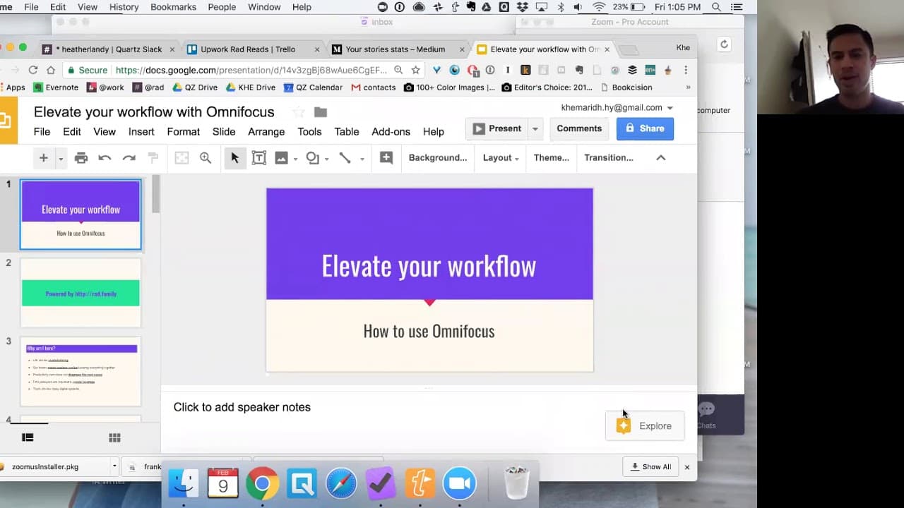Rename presentation title Elevate your workflow with Omnifocus
The image size is (904, 508).
[x=154, y=112]
